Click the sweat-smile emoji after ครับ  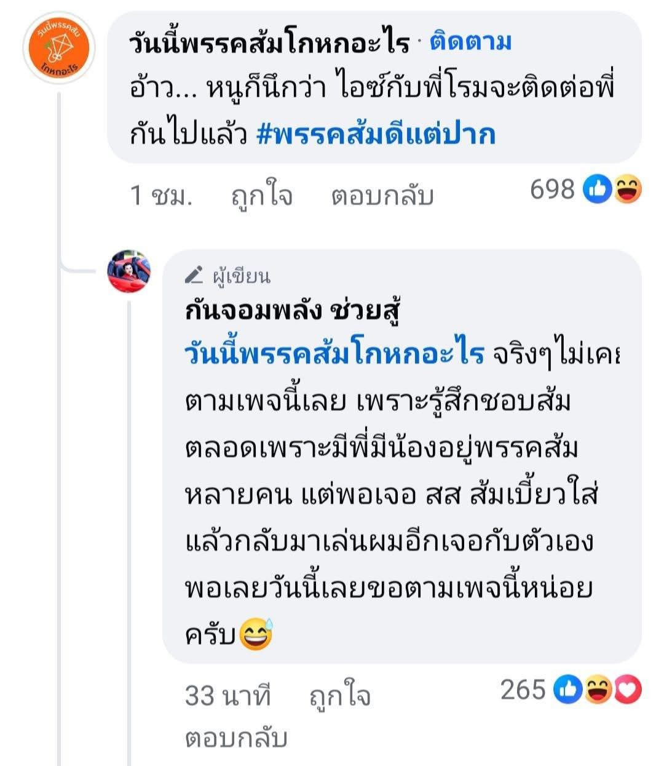coord(255,635)
